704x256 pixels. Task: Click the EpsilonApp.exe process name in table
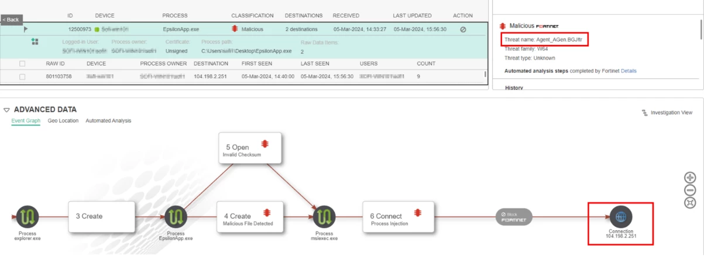[x=181, y=29]
